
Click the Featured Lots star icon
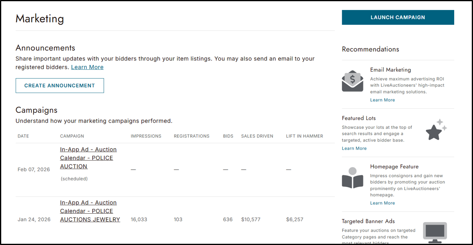[436, 130]
